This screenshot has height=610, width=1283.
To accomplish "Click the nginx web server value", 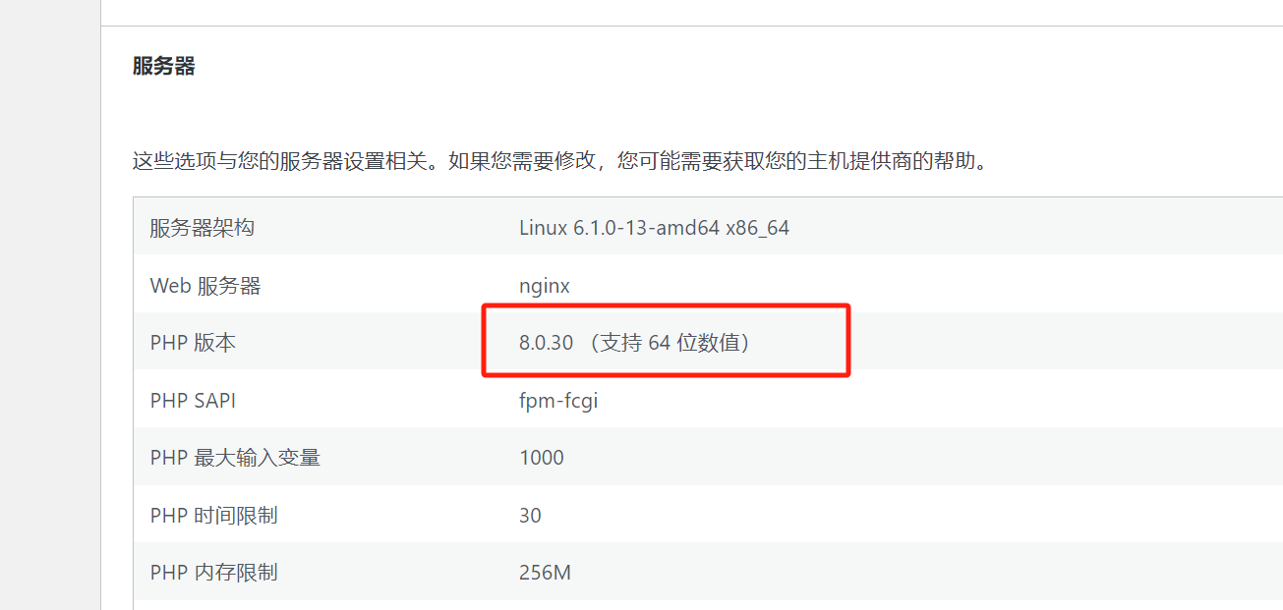I will coord(544,286).
